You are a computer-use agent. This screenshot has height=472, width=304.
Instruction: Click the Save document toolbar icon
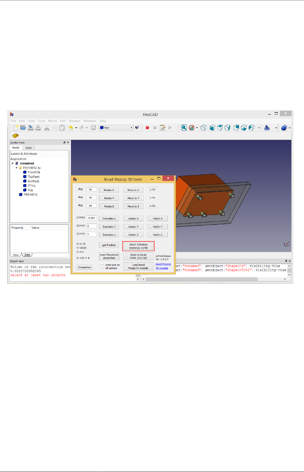(31, 128)
